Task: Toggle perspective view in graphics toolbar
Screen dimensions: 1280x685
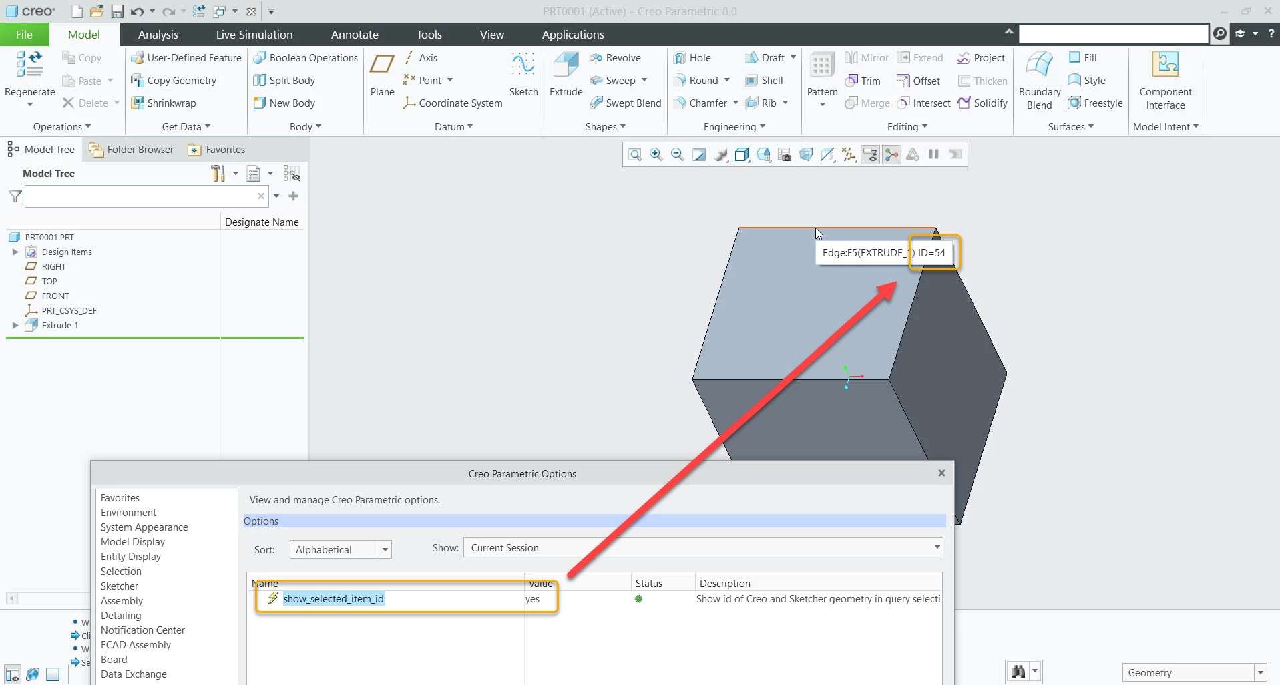Action: [x=806, y=155]
